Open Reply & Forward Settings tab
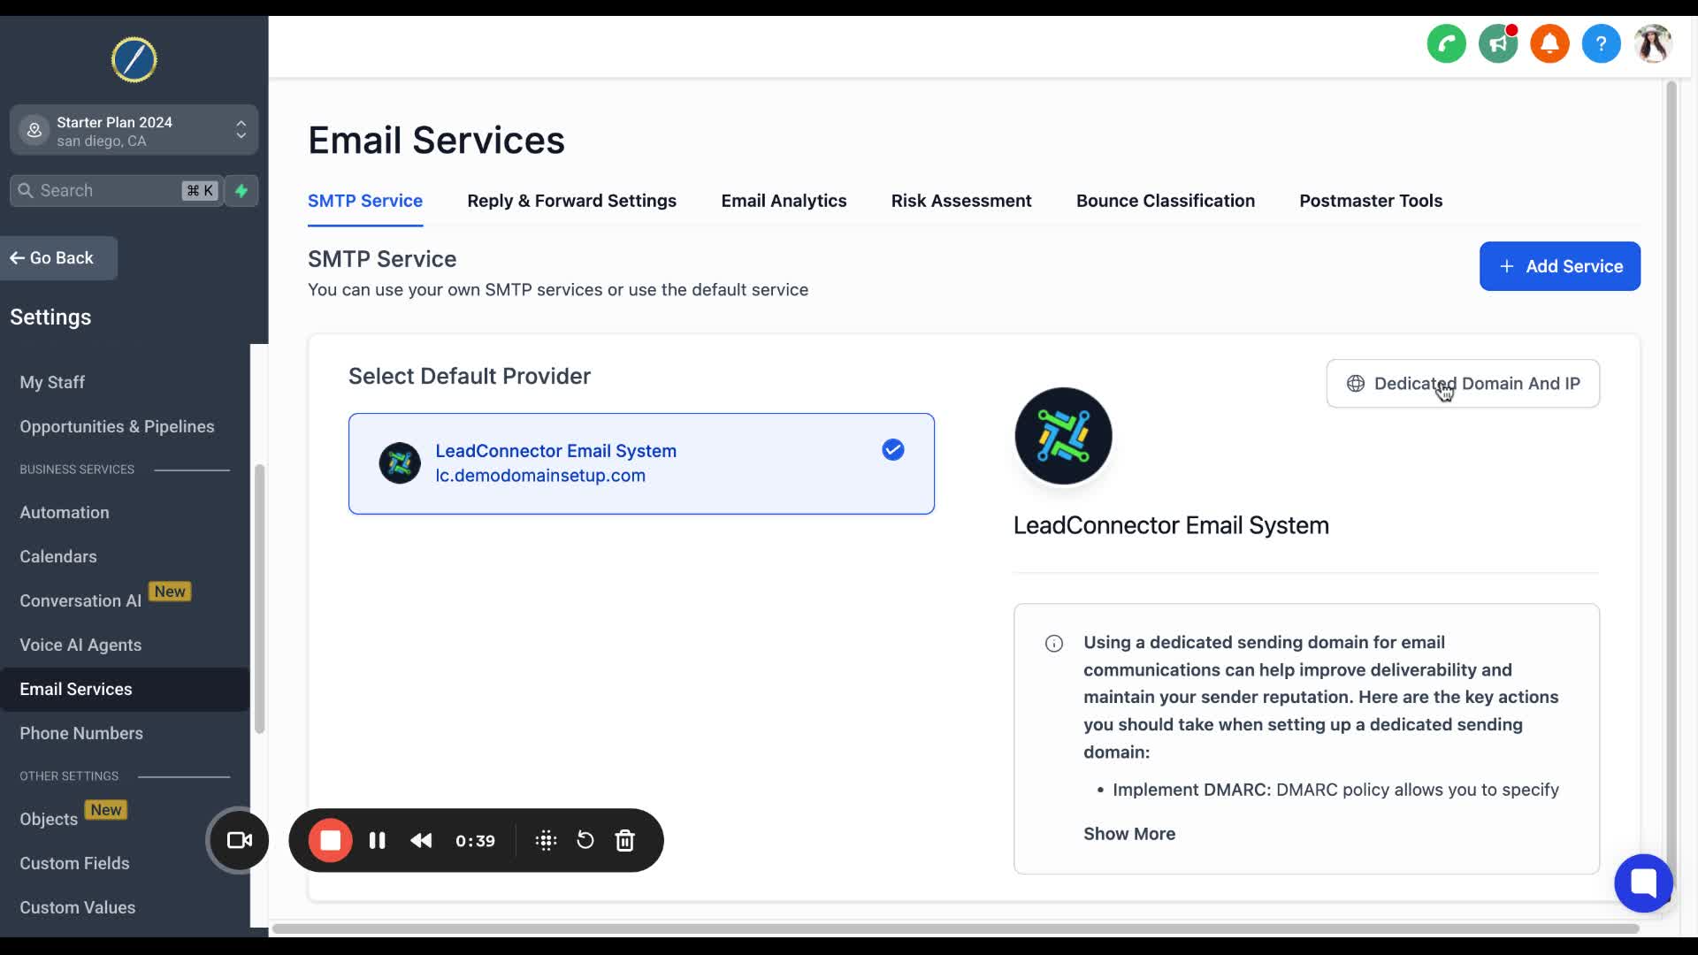 [x=572, y=201]
